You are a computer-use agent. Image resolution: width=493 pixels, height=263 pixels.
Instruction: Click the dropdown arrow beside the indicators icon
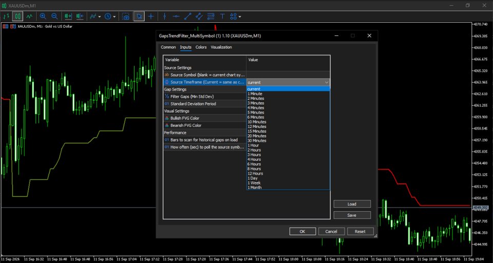[x=99, y=16]
